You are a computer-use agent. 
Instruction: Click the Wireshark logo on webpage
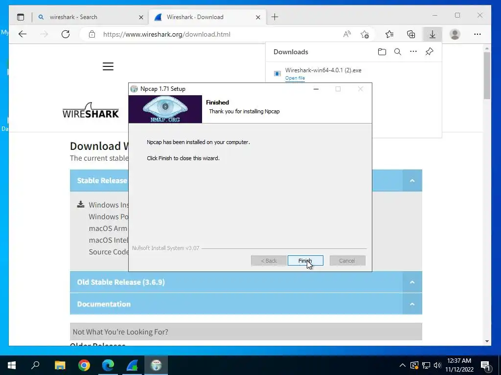[91, 110]
